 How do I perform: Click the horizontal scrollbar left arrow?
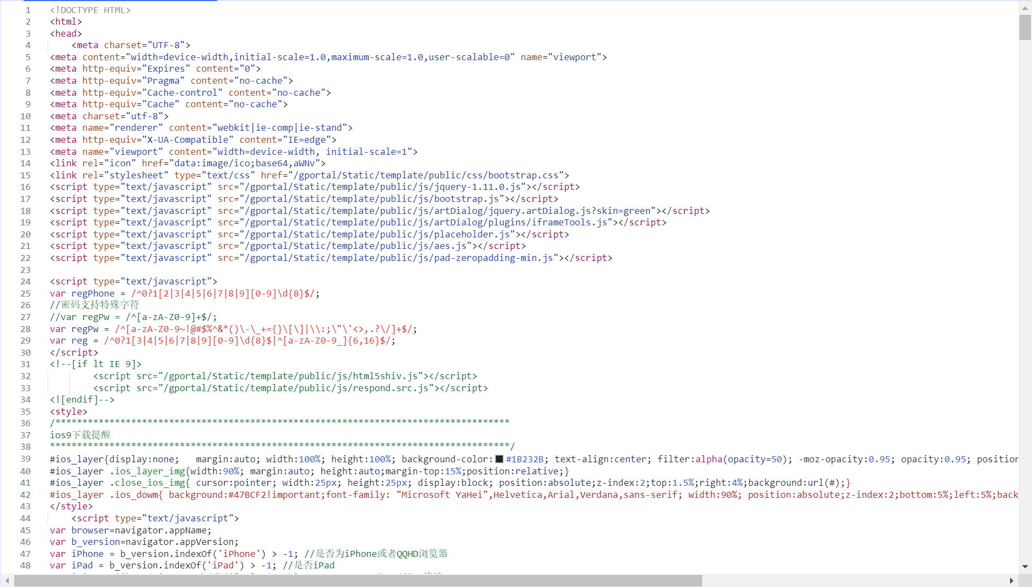(x=7, y=580)
